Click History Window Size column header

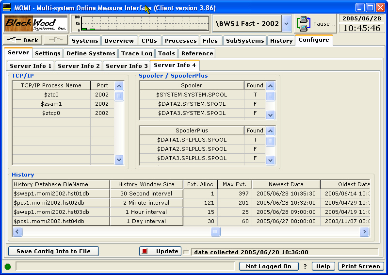(x=146, y=184)
